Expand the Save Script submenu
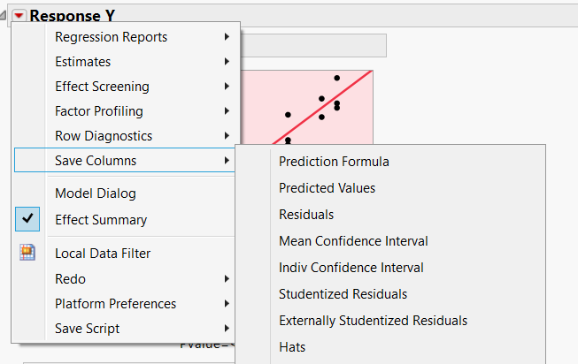This screenshot has width=578, height=364. (x=87, y=329)
